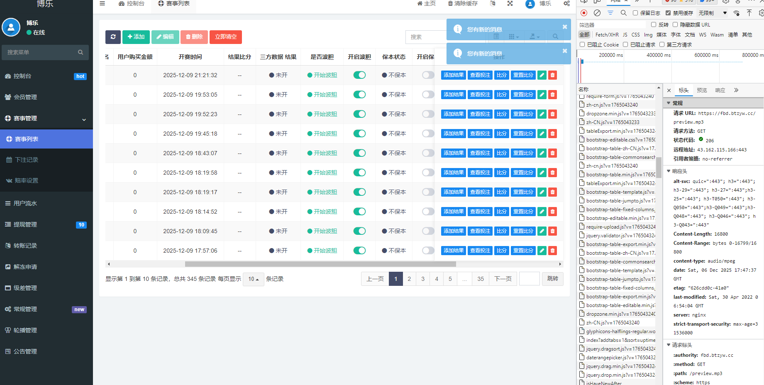The width and height of the screenshot is (764, 385).
Task: Click the 筛选器 filter input in DevTools
Action: [613, 25]
